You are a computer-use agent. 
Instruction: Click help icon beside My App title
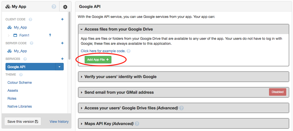click(54, 7)
